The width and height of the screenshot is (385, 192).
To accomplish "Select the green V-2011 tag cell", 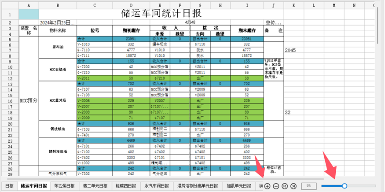I will pos(95,78).
